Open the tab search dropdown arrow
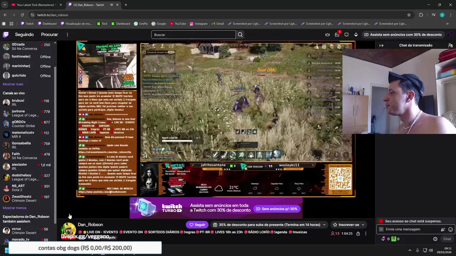456x256 pixels. (5, 5)
